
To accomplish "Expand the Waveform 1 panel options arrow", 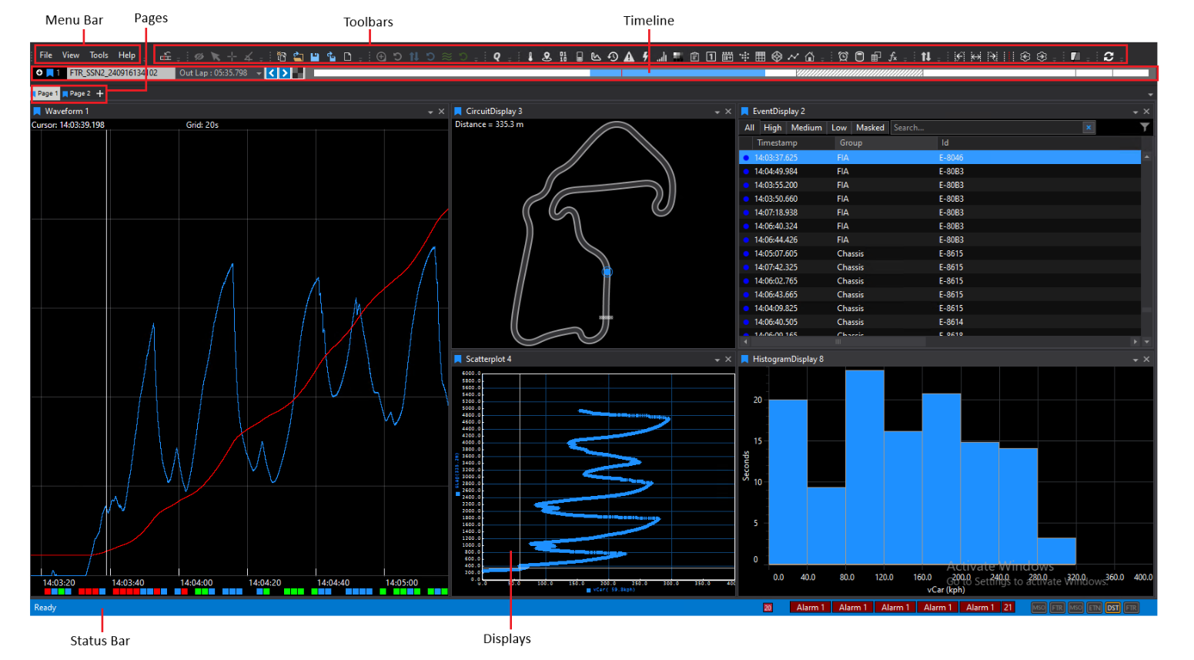I will [430, 112].
